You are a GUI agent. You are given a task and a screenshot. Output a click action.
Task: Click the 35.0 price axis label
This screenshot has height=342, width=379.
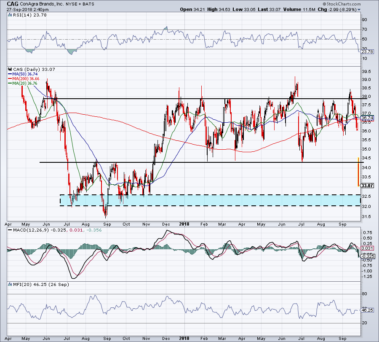click(366, 149)
